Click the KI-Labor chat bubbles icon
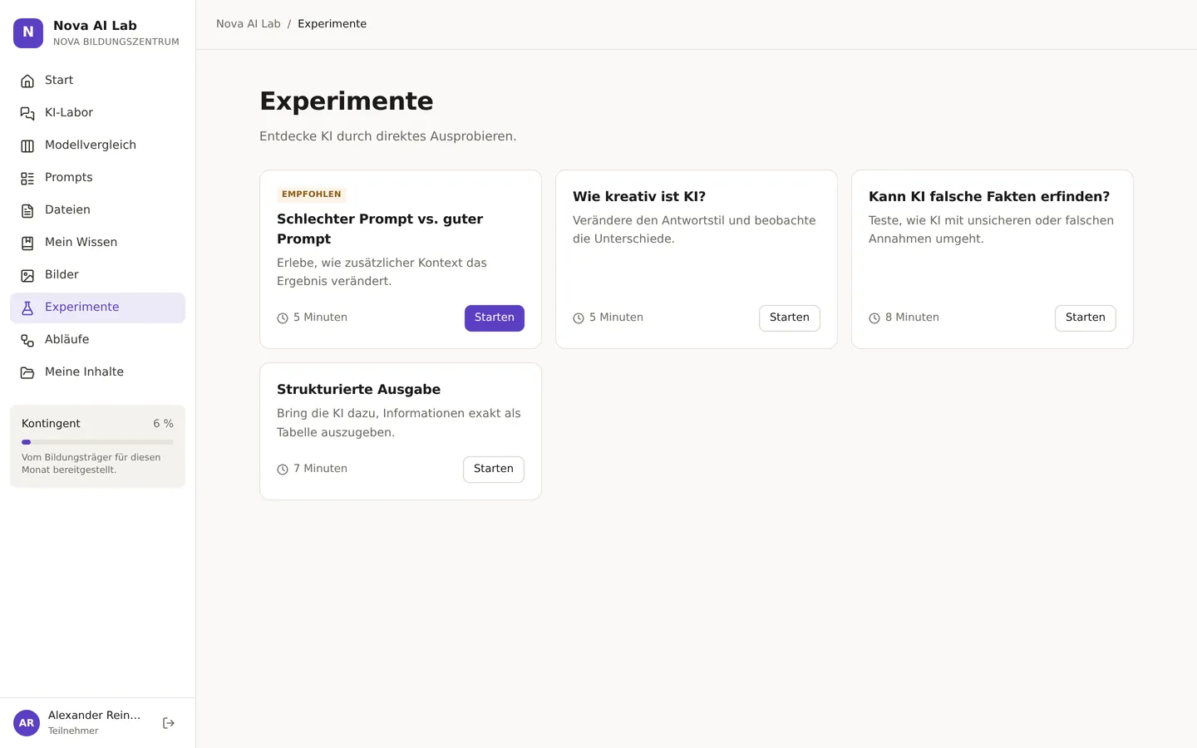This screenshot has height=748, width=1197. coord(27,113)
